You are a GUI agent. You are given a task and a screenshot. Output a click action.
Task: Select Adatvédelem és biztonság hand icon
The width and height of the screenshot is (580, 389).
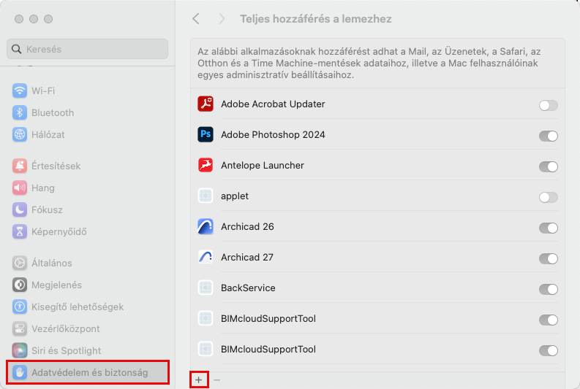click(20, 372)
